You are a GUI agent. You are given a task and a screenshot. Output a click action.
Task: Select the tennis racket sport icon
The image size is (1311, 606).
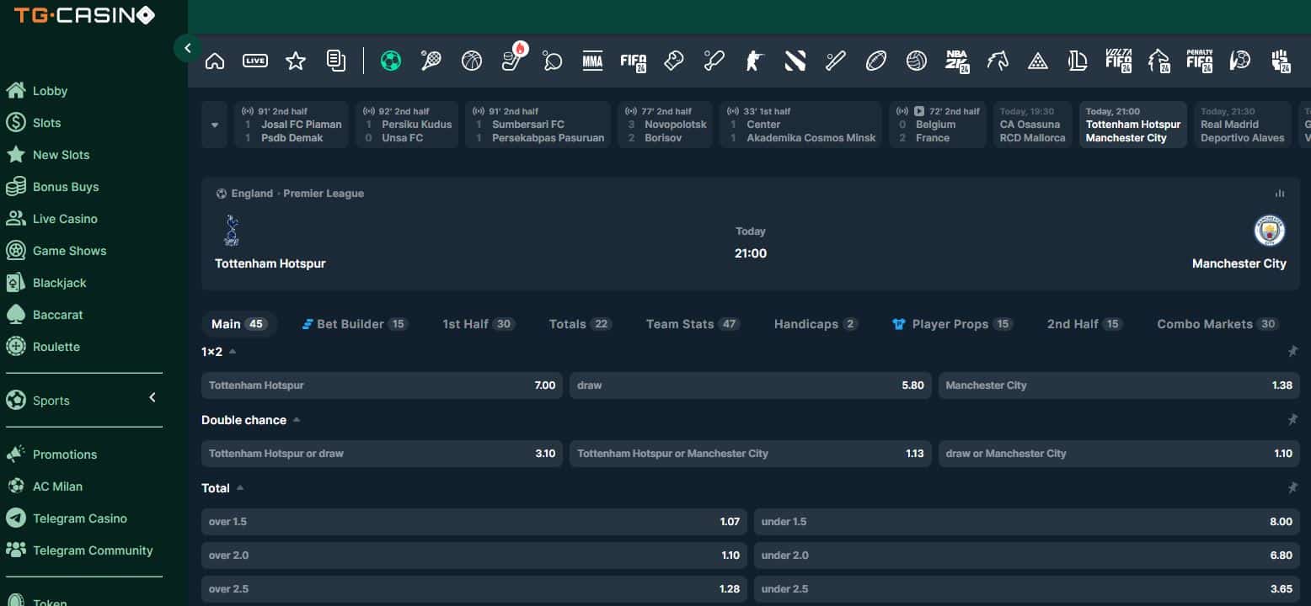(x=431, y=61)
